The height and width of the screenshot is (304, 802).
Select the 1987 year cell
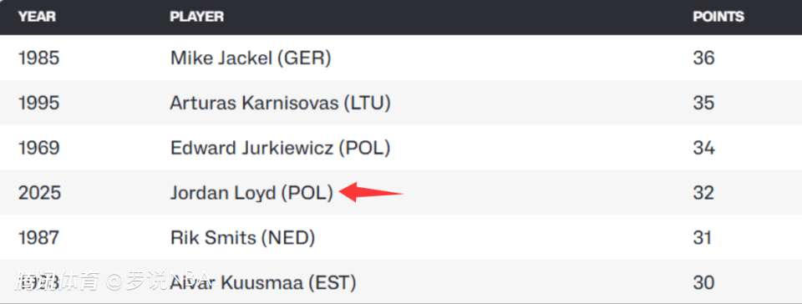coord(39,237)
